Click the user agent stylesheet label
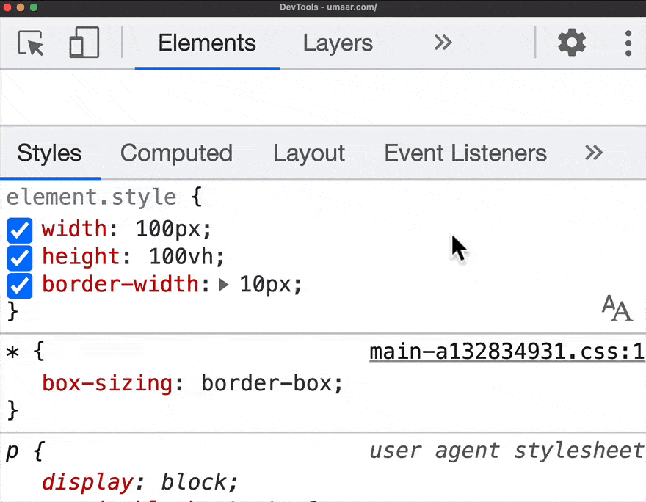Viewport: 646px width, 502px height. (507, 451)
